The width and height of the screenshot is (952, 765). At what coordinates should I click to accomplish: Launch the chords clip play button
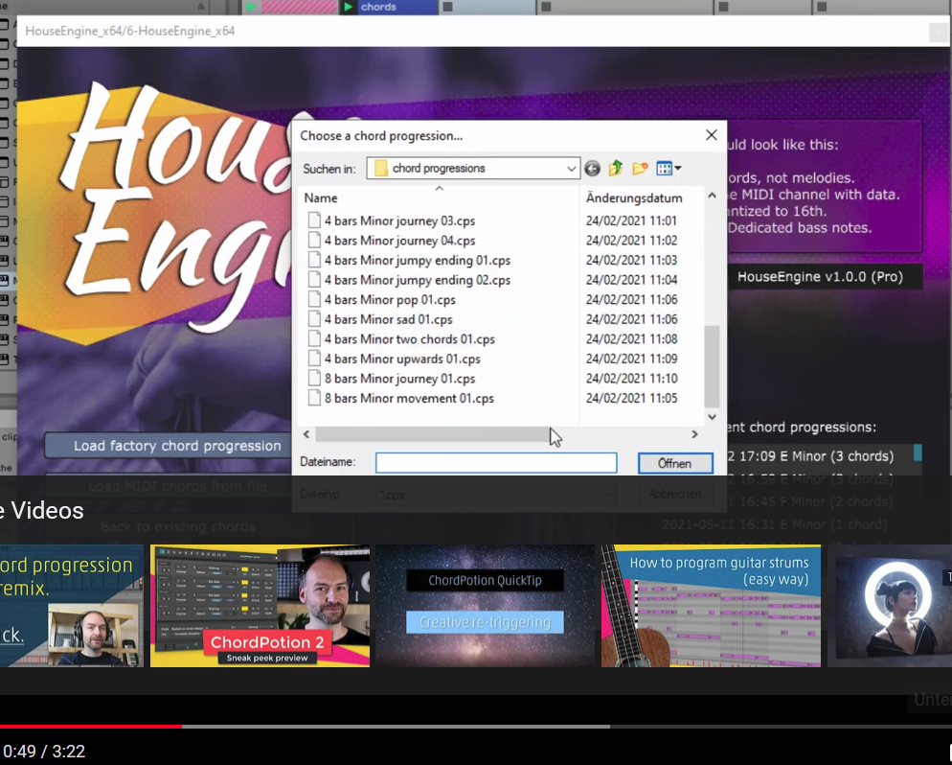(x=349, y=7)
